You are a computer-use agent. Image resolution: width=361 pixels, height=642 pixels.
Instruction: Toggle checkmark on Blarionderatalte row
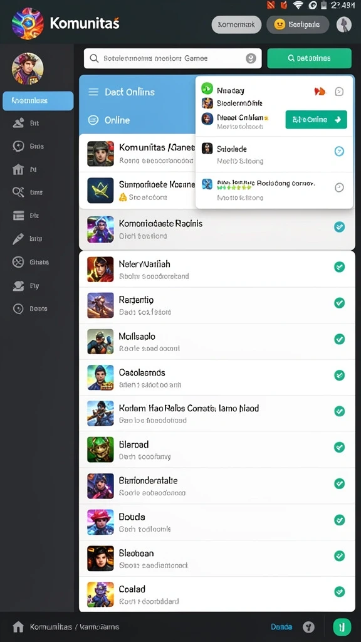pos(339,483)
